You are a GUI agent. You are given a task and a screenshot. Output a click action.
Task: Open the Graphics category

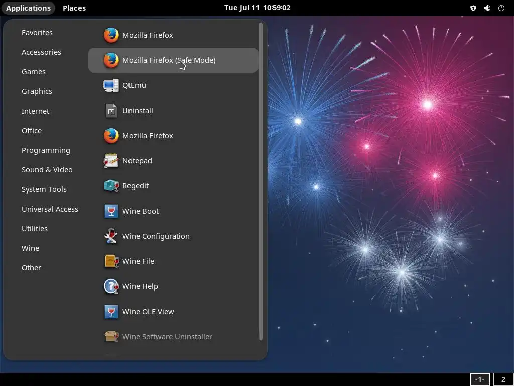point(37,91)
